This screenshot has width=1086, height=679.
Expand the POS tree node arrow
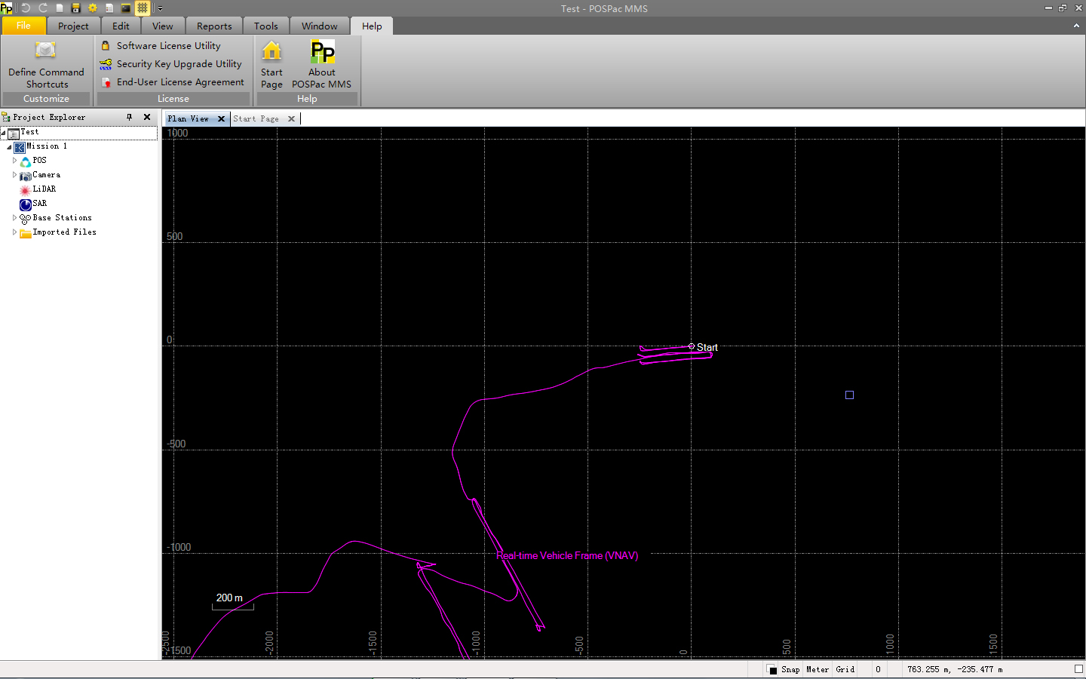pyautogui.click(x=14, y=161)
